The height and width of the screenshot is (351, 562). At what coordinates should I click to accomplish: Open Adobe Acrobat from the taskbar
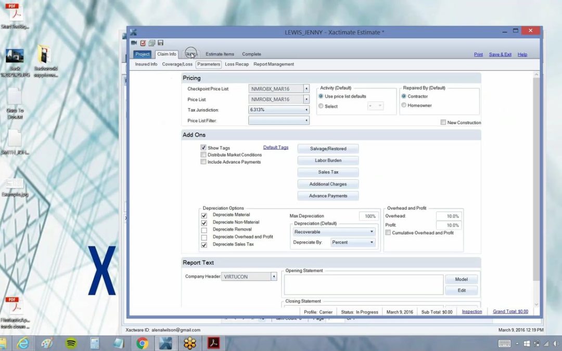(213, 343)
